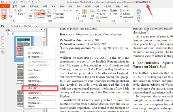
Task: Rotate view left with 向左旋转
Action: (x=59, y=14)
